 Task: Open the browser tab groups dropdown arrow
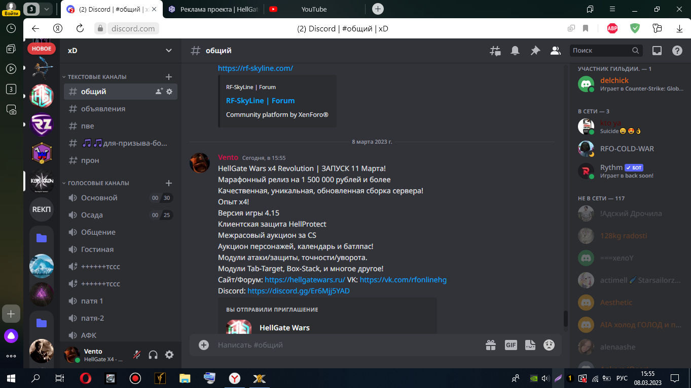(x=47, y=9)
